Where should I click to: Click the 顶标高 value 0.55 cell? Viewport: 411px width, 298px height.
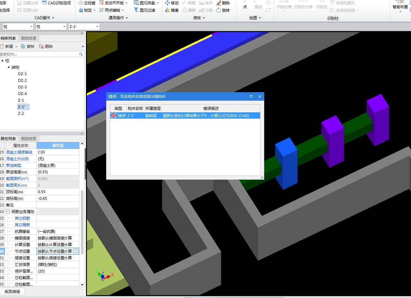[58, 192]
